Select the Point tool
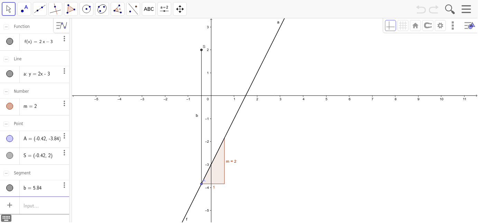The width and height of the screenshot is (478, 223). (24, 9)
